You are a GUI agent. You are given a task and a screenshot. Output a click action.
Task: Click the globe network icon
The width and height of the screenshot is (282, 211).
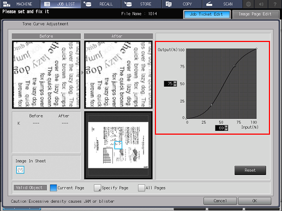[249, 4]
